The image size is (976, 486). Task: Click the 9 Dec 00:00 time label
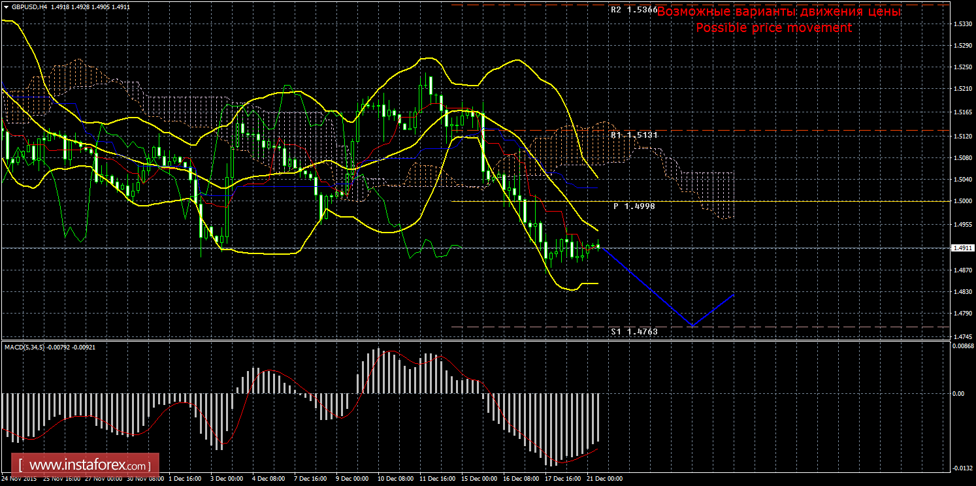click(x=353, y=479)
